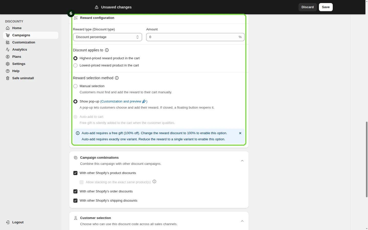Open the Plans page
This screenshot has height=230, width=368.
point(31,57)
